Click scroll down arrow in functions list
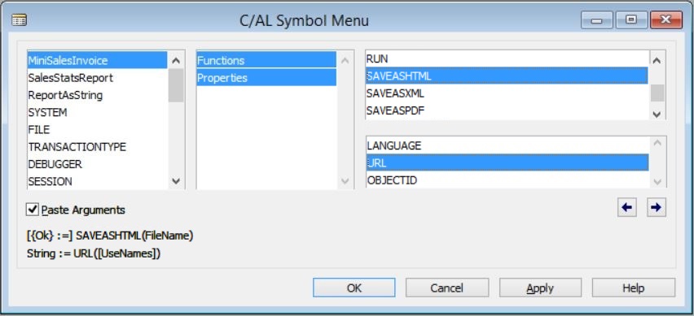Image resolution: width=694 pixels, height=316 pixels. (x=657, y=114)
